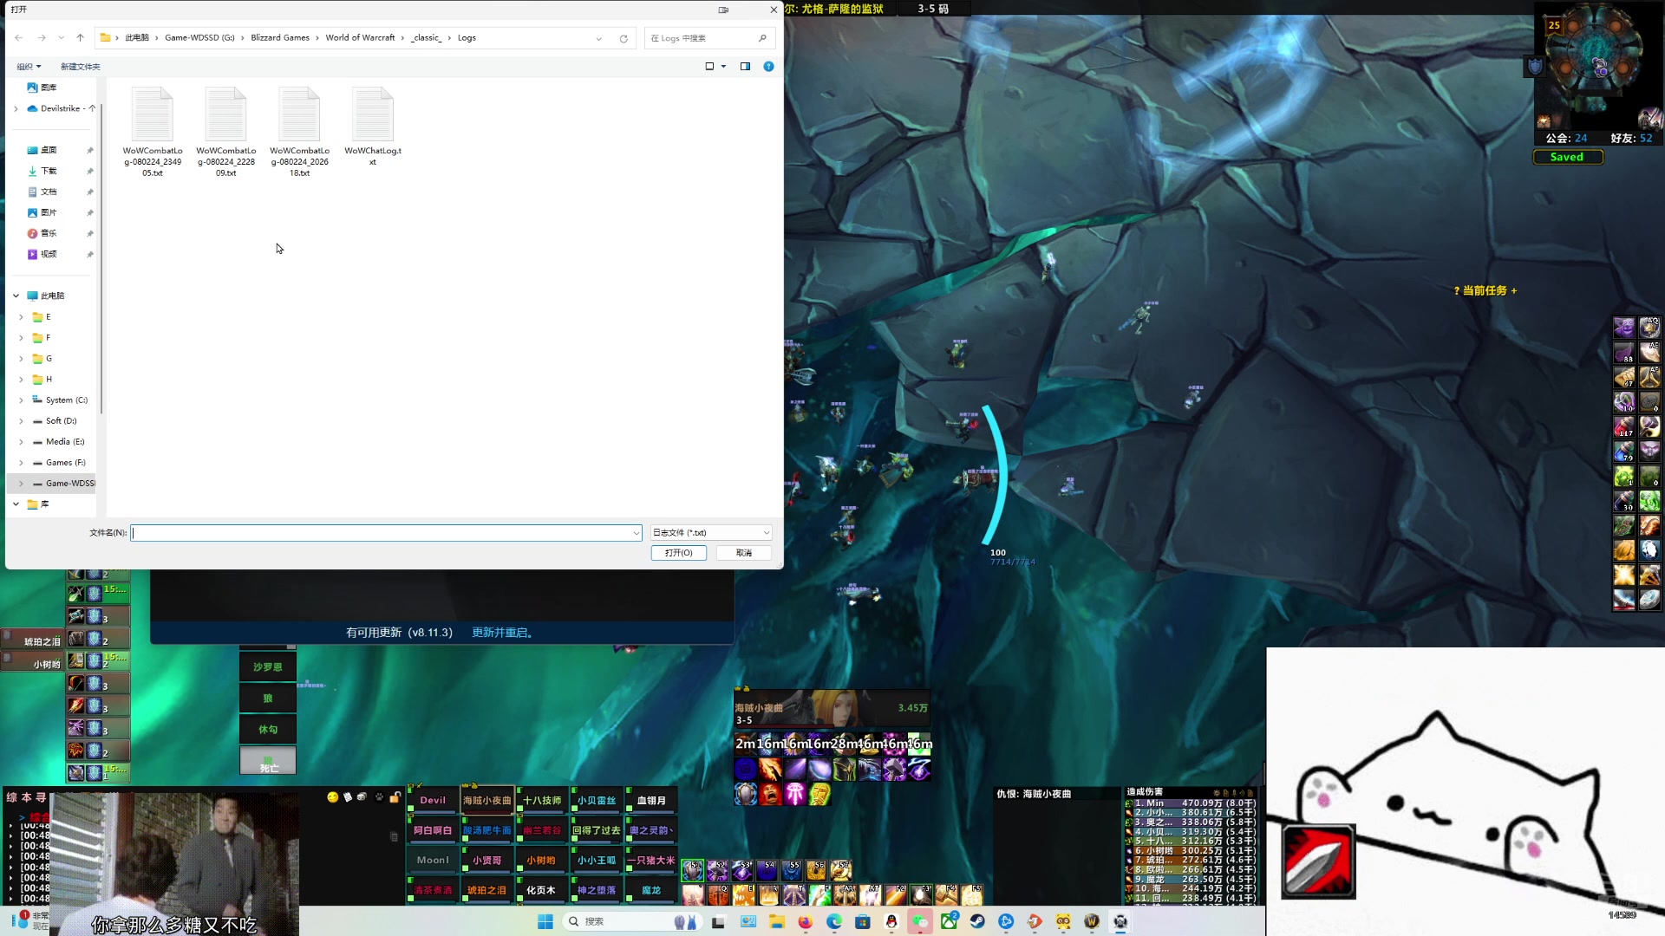Open 桌面 desktop quick access item
The image size is (1665, 936).
point(42,150)
